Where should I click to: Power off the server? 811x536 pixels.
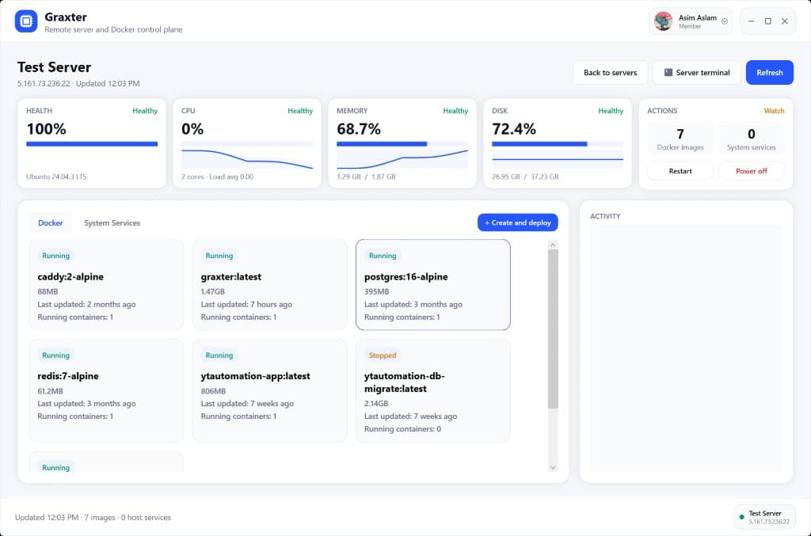click(751, 171)
